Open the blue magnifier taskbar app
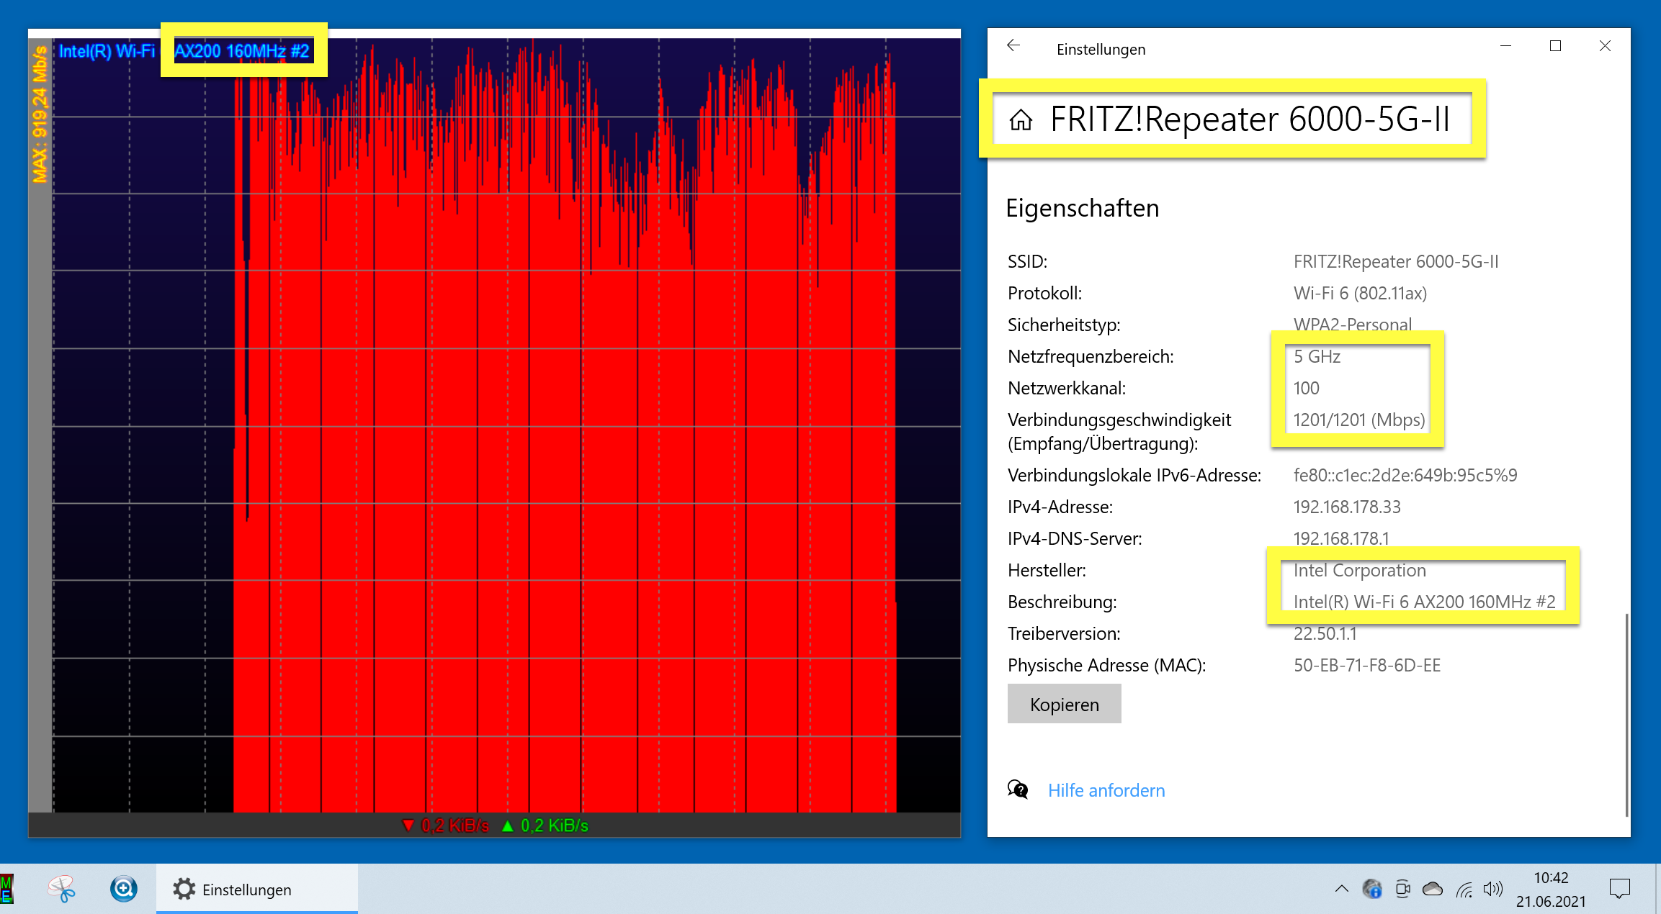 tap(123, 889)
